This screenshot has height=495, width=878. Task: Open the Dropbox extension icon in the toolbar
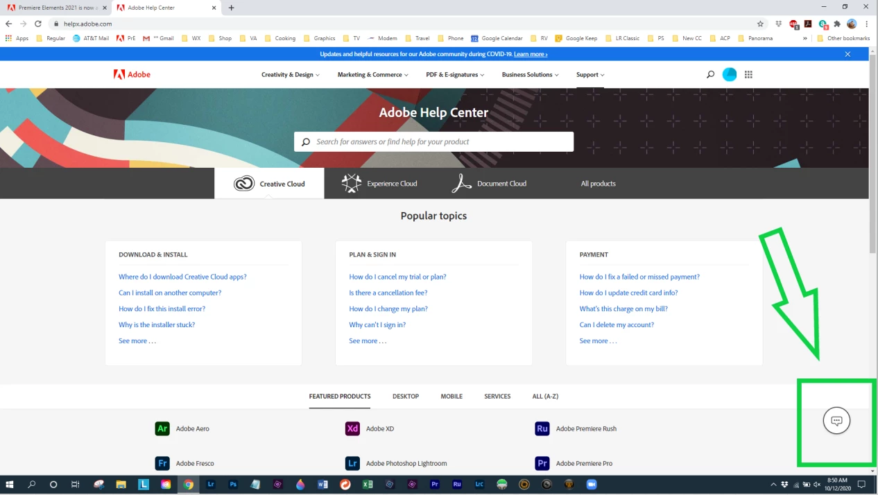point(779,24)
